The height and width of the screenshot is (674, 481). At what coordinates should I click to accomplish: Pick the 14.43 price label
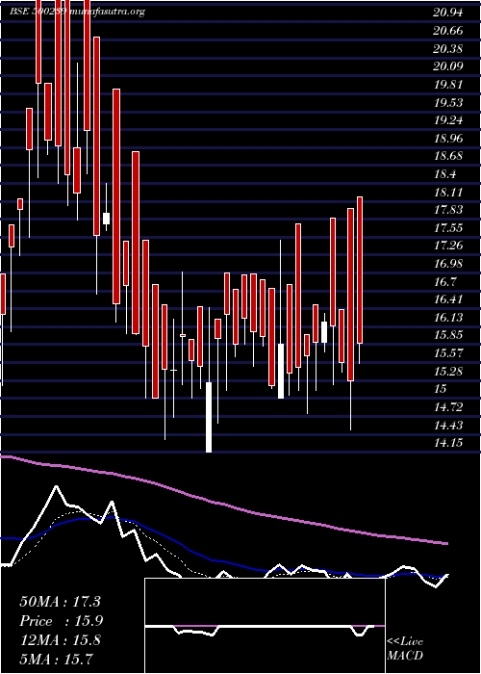coord(448,425)
